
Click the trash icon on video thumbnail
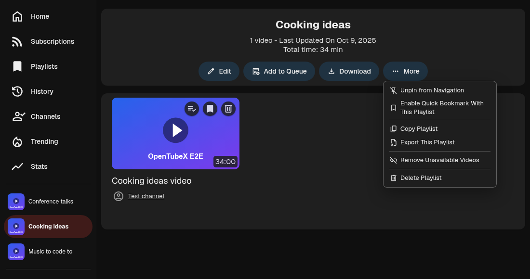(228, 109)
